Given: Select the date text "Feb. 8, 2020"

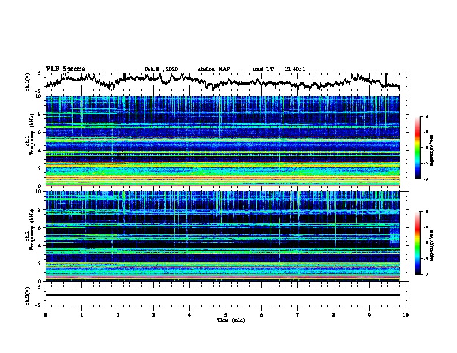Looking at the screenshot, I should [x=161, y=69].
